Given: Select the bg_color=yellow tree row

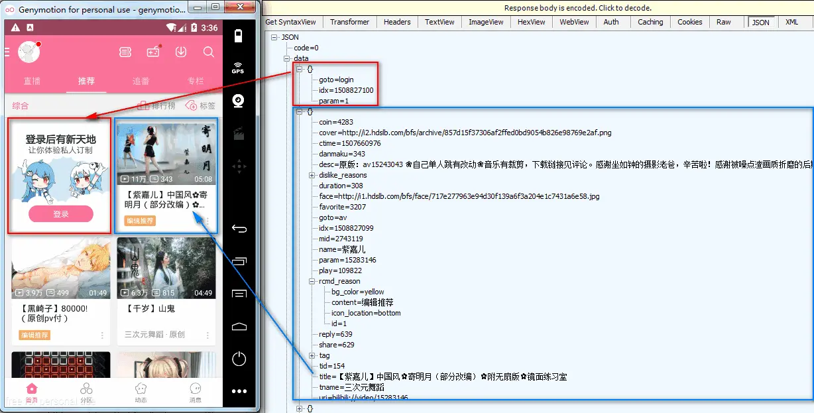Looking at the screenshot, I should point(358,292).
